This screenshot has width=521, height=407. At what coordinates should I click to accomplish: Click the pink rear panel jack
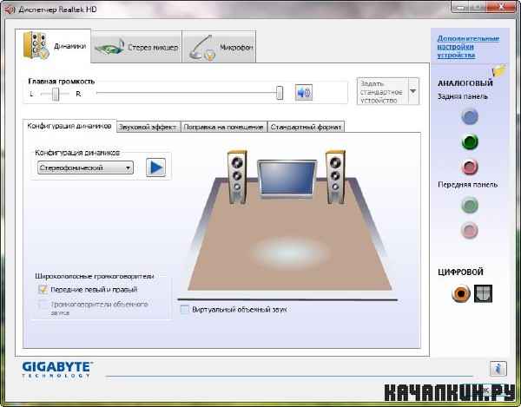470,167
